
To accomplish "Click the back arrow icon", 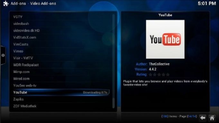I will (x=203, y=118).
